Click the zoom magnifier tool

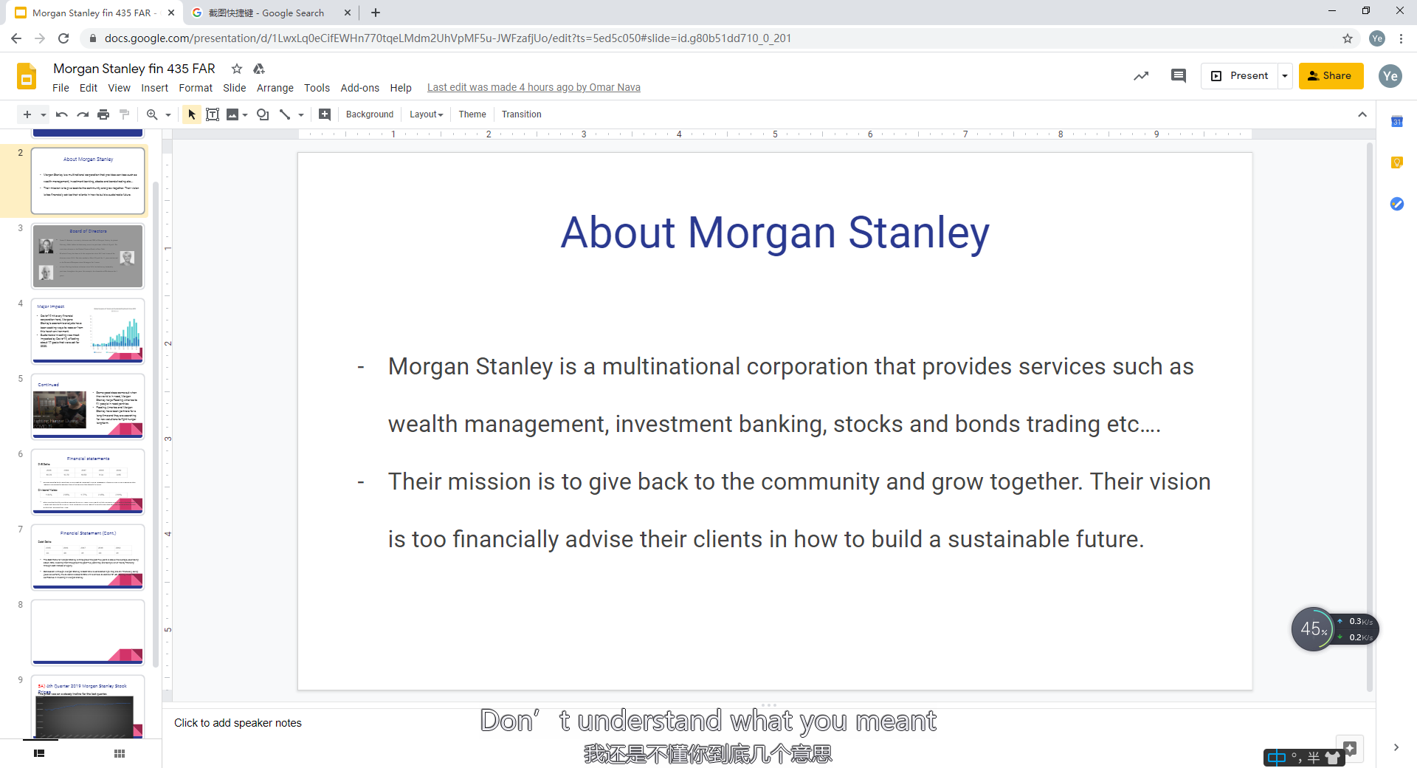(152, 114)
